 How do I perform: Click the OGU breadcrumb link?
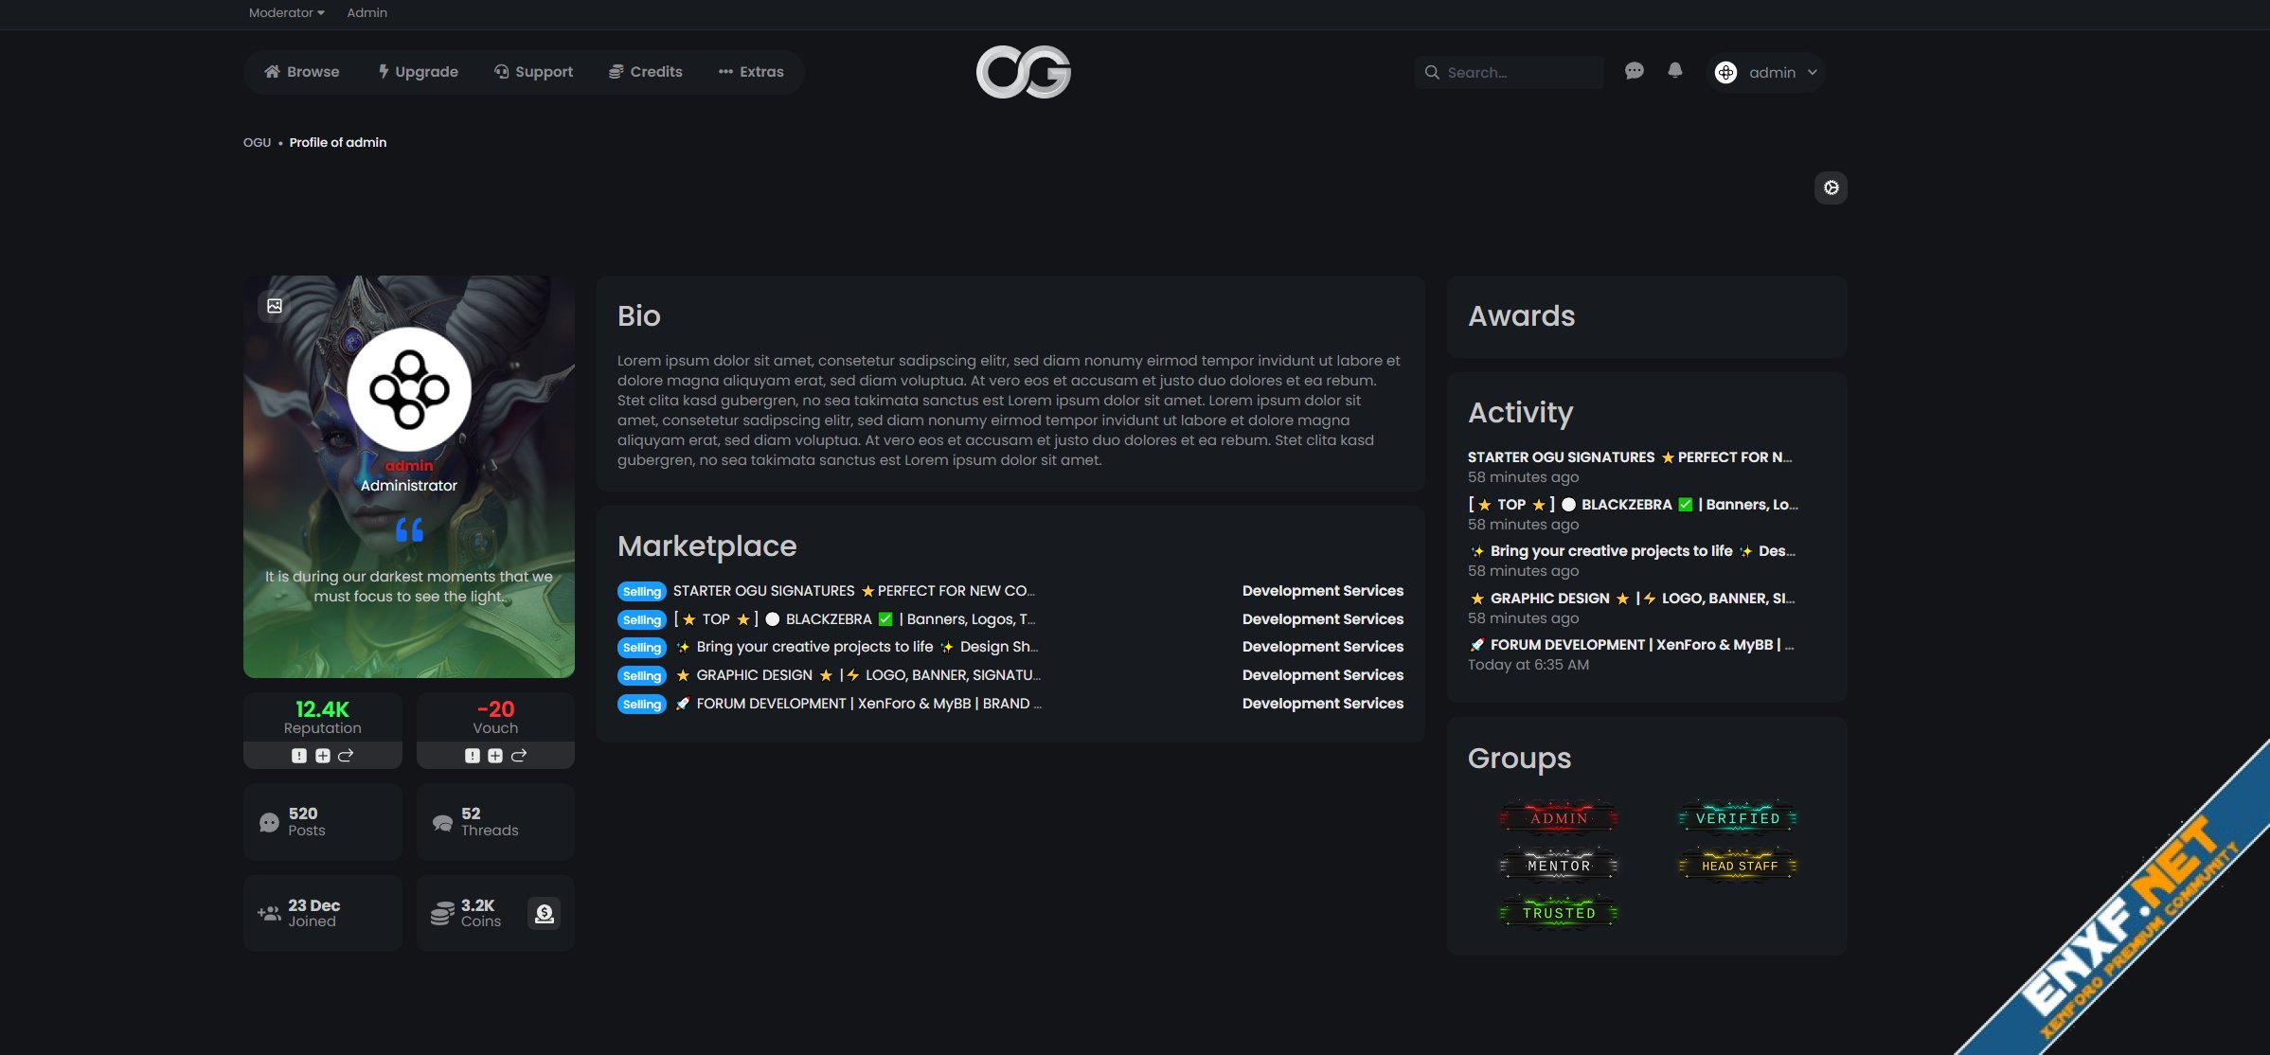click(x=257, y=142)
